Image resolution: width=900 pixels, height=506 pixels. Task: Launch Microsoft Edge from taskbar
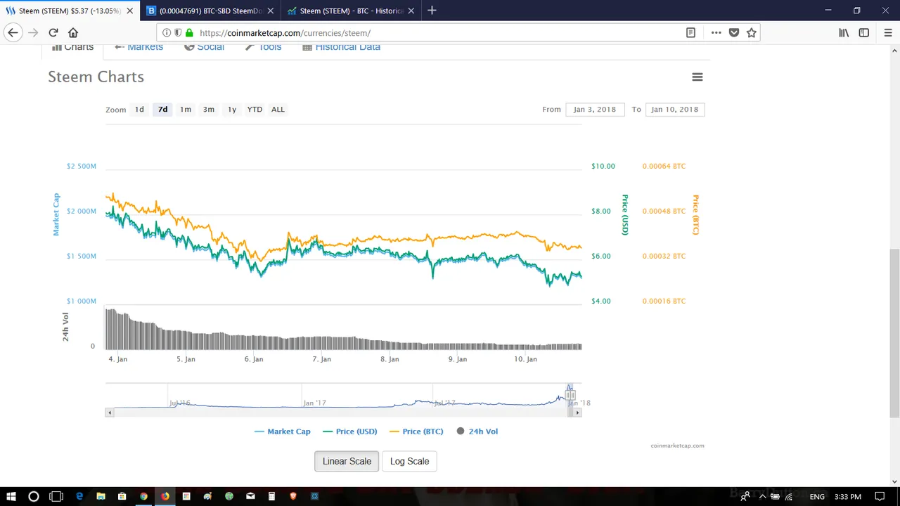click(x=79, y=496)
